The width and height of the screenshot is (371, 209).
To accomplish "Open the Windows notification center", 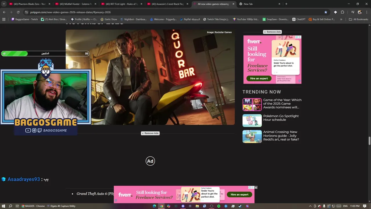I will (365, 206).
